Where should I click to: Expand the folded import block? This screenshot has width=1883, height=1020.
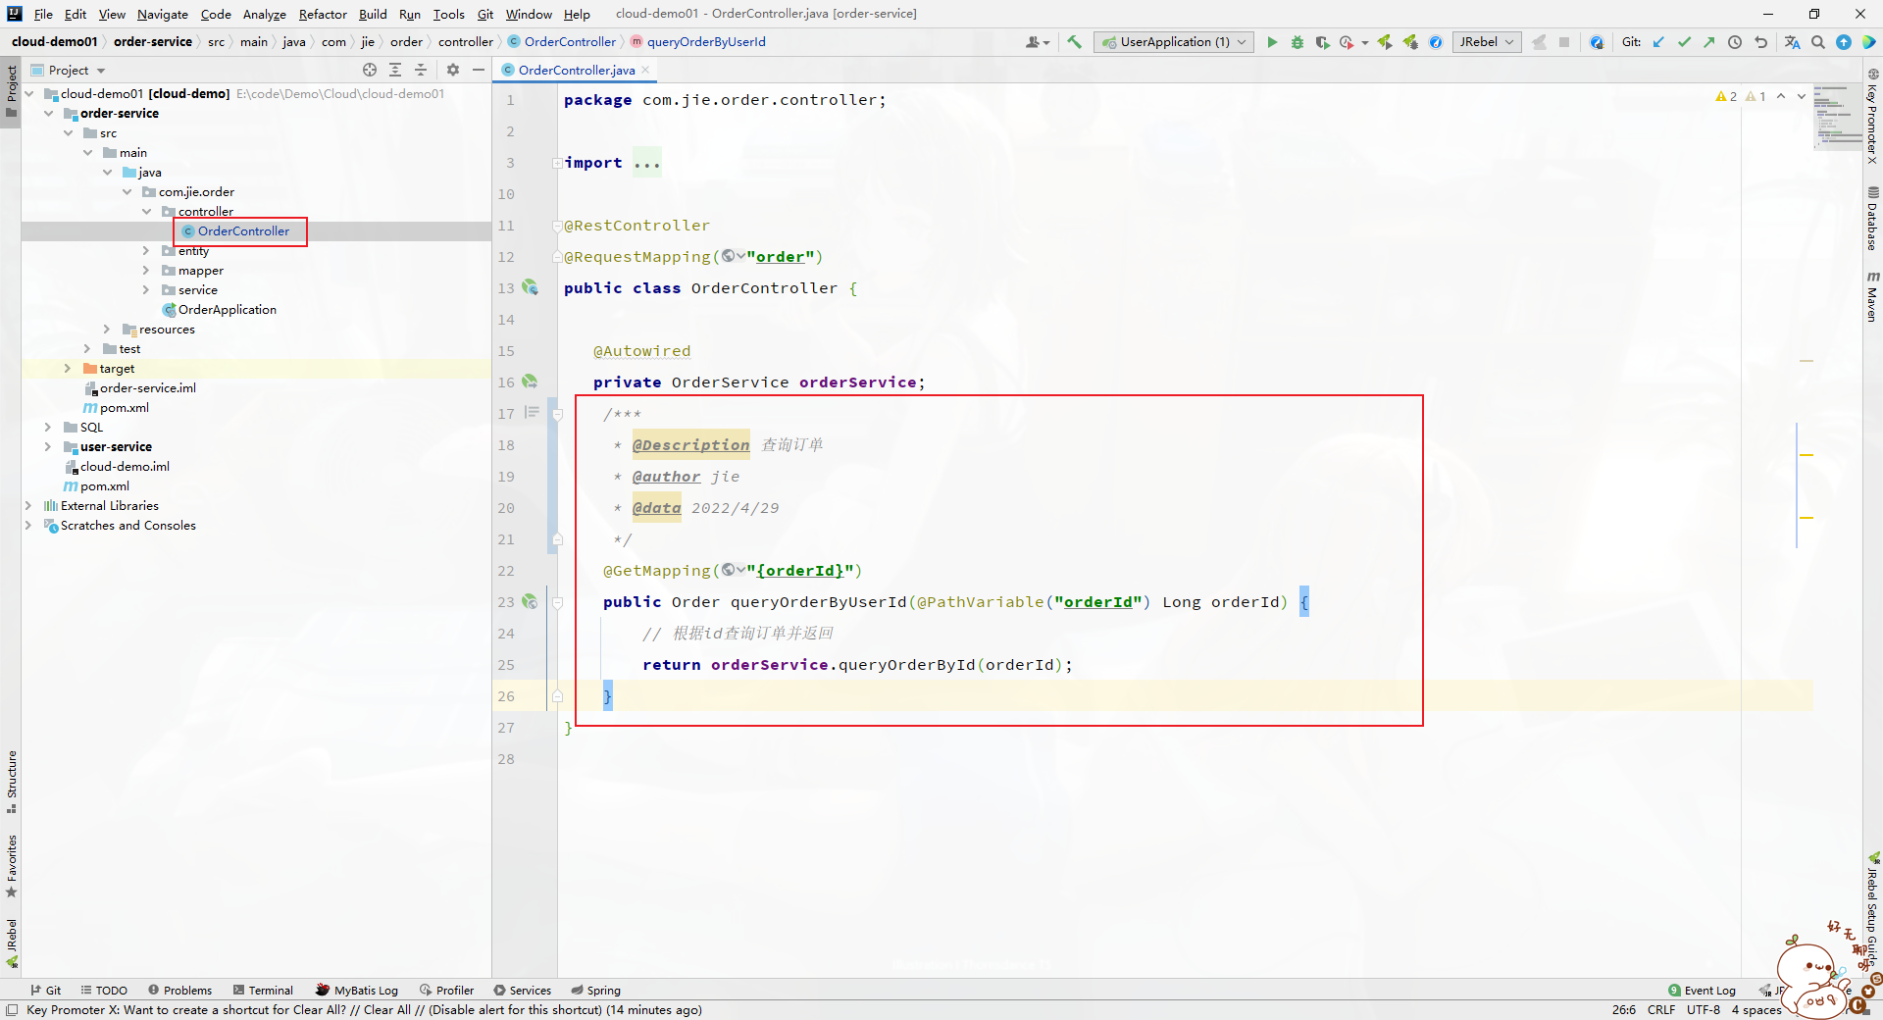[x=556, y=163]
